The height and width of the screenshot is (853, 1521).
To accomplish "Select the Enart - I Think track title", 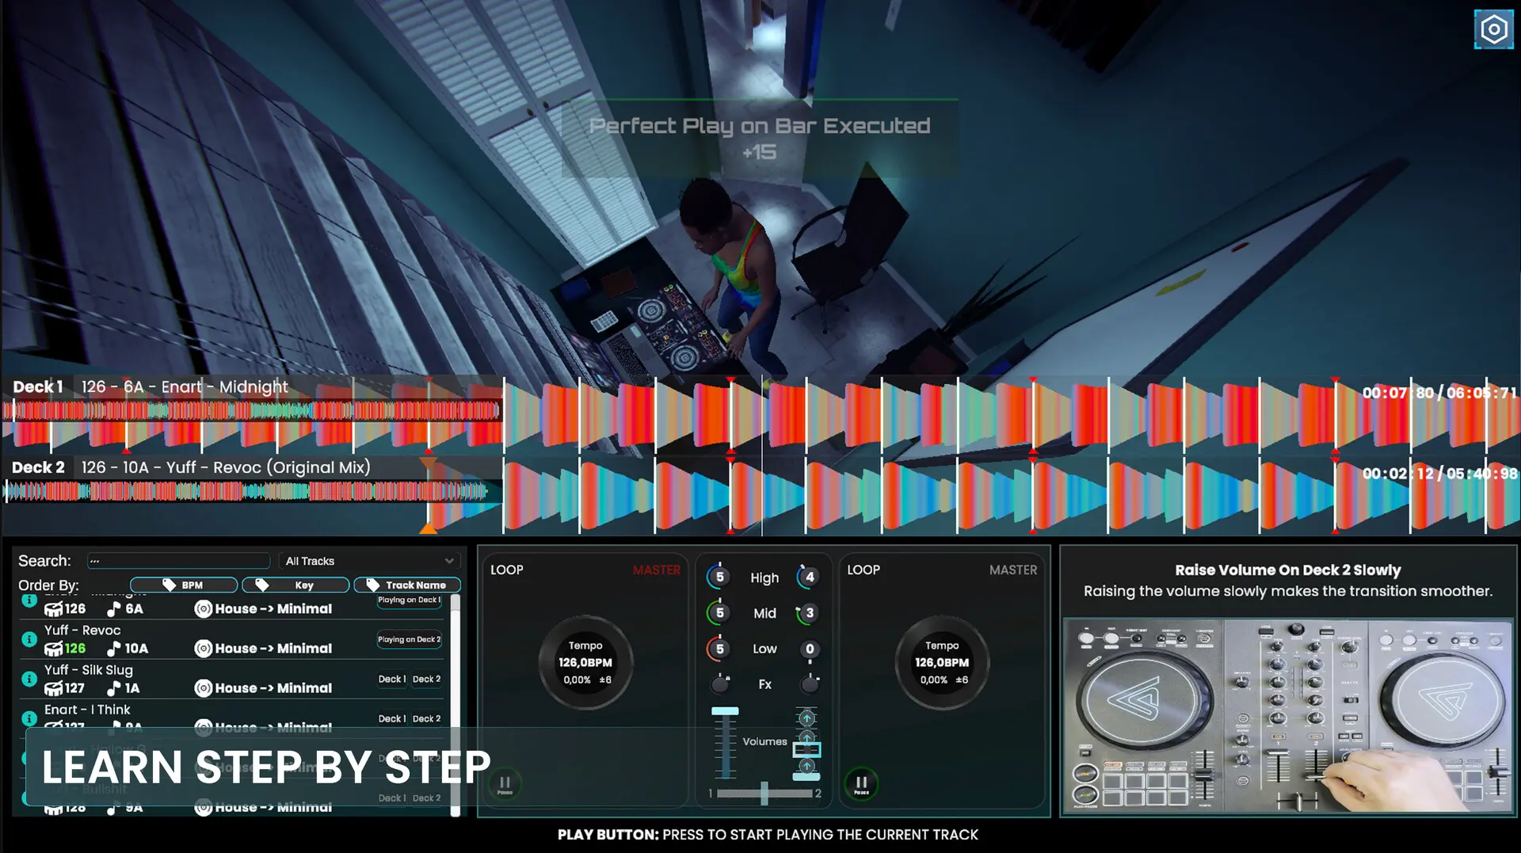I will (87, 710).
